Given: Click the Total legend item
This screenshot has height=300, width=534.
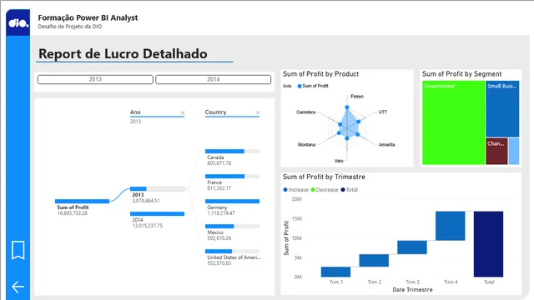Looking at the screenshot, I should [x=350, y=190].
